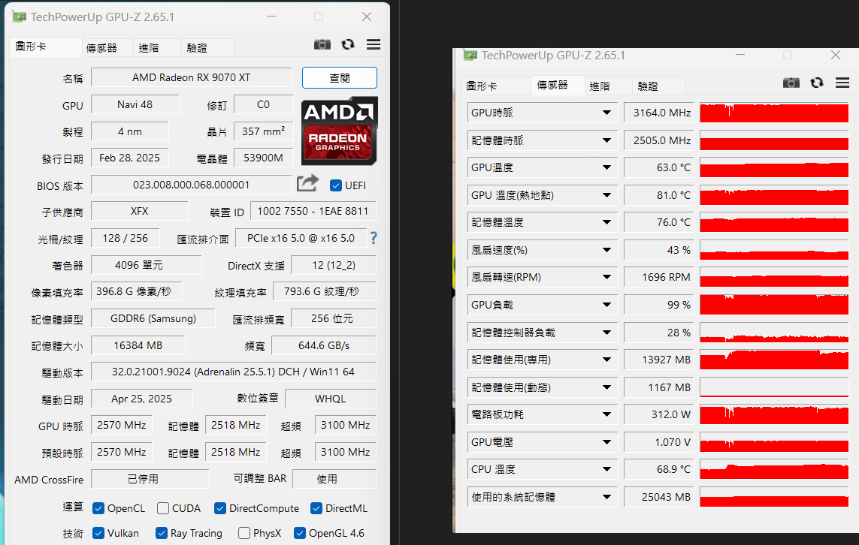Open 記憶體使用(專用) sensor dropdown
This screenshot has width=859, height=545.
(606, 360)
